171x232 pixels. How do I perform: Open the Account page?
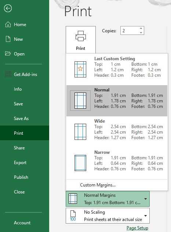pyautogui.click(x=22, y=223)
